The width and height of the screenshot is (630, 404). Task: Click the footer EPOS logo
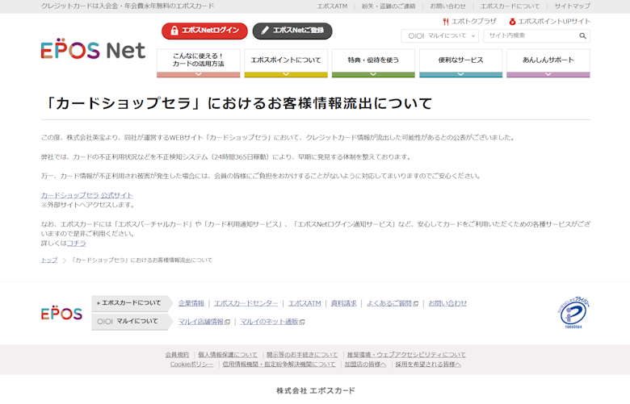(x=61, y=313)
